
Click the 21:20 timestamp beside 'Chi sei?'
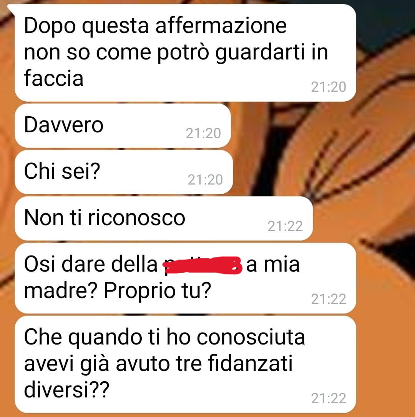[205, 180]
